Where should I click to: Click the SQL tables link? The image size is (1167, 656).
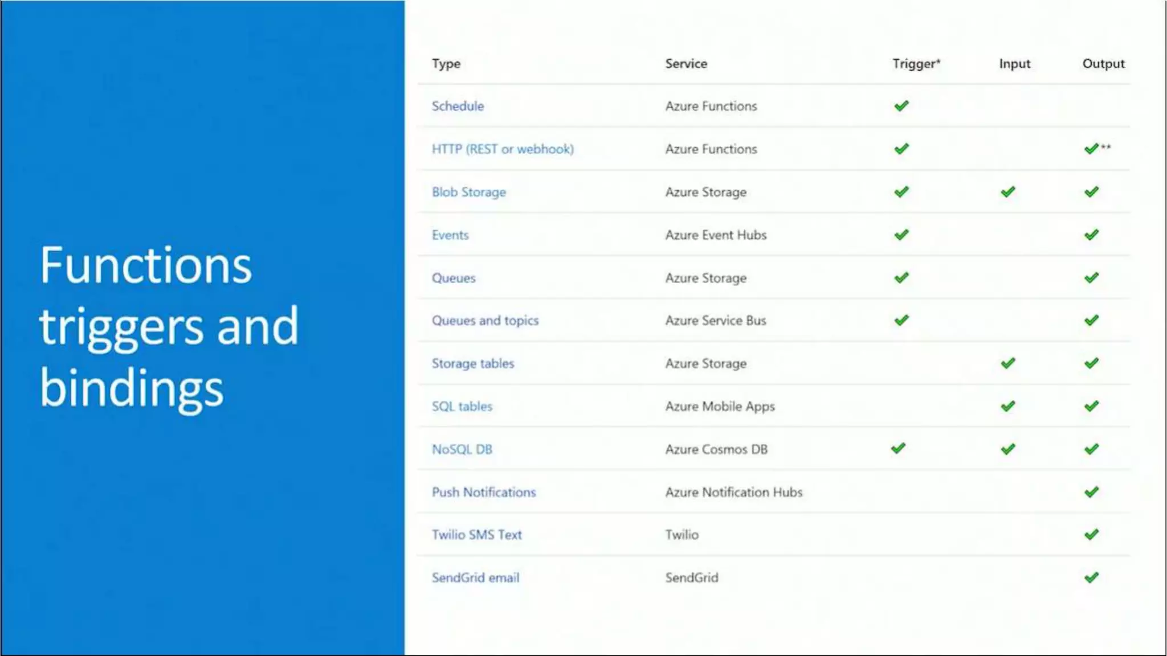[462, 407]
